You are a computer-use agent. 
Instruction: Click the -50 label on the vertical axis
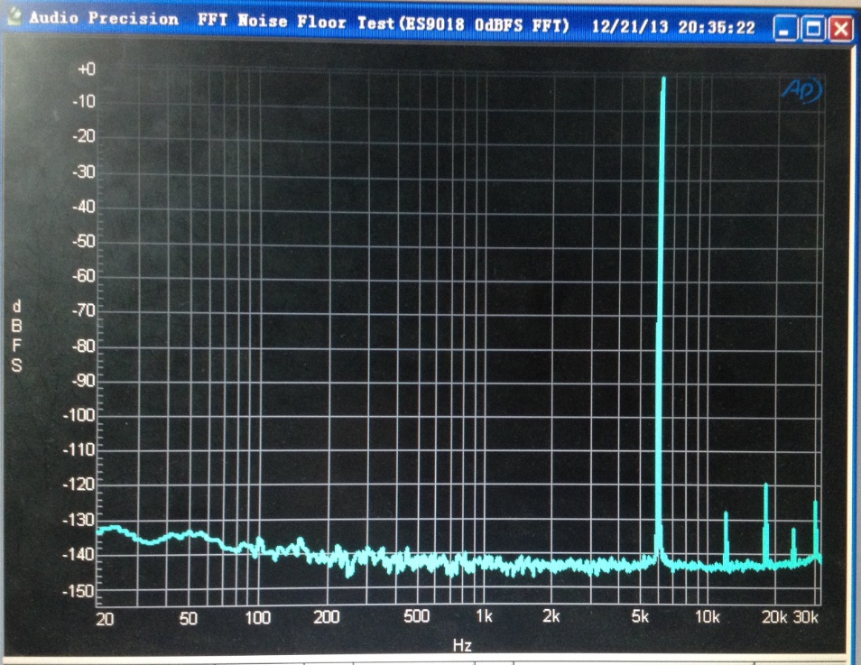(84, 241)
